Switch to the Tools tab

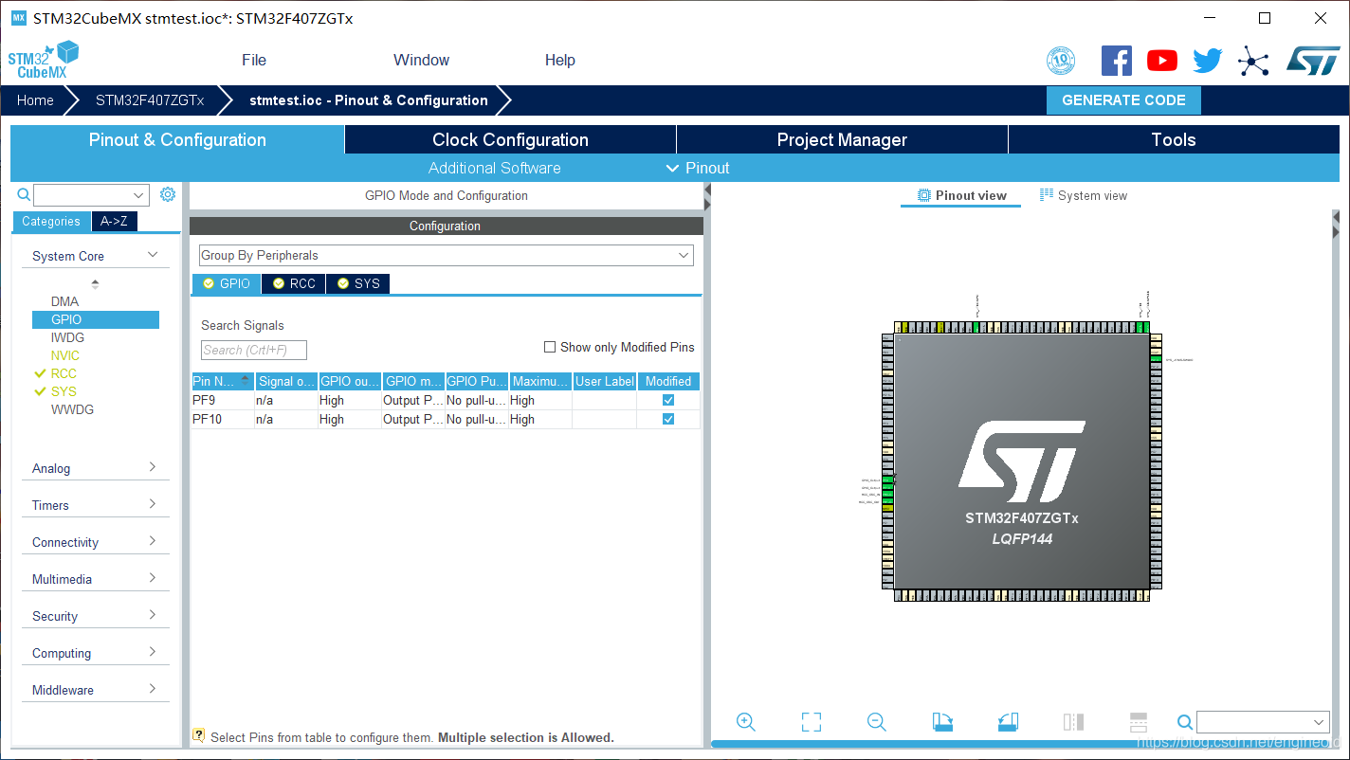[1174, 139]
